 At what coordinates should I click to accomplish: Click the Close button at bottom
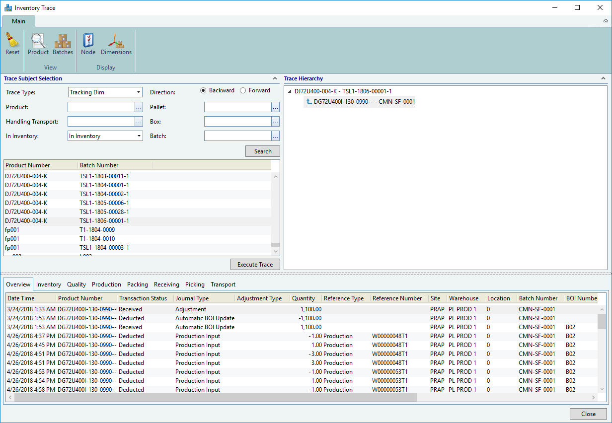coord(588,414)
